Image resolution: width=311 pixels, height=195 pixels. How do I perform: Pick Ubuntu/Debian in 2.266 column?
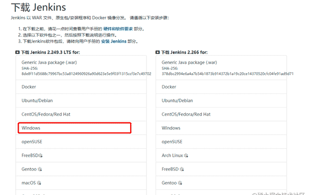221,100
